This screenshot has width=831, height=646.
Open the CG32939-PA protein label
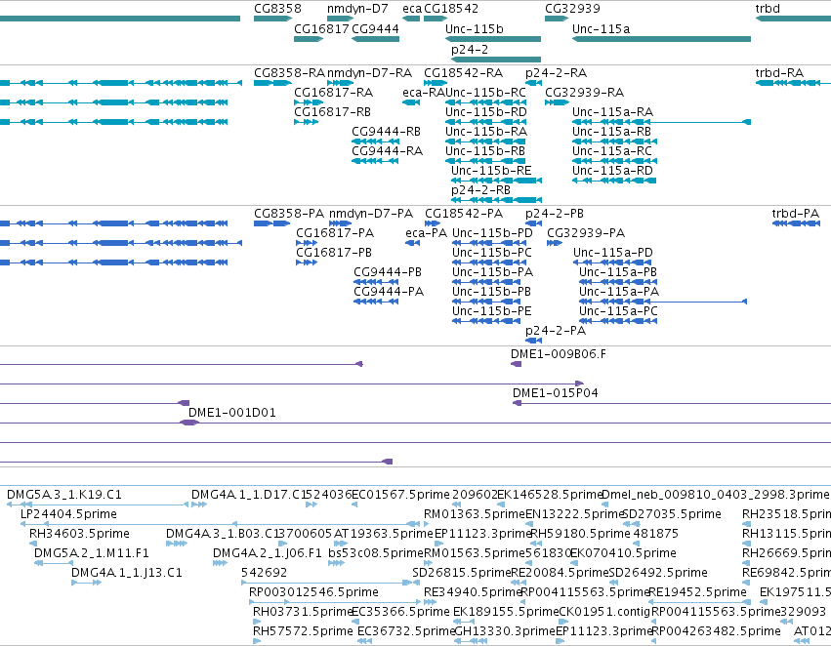(x=586, y=233)
